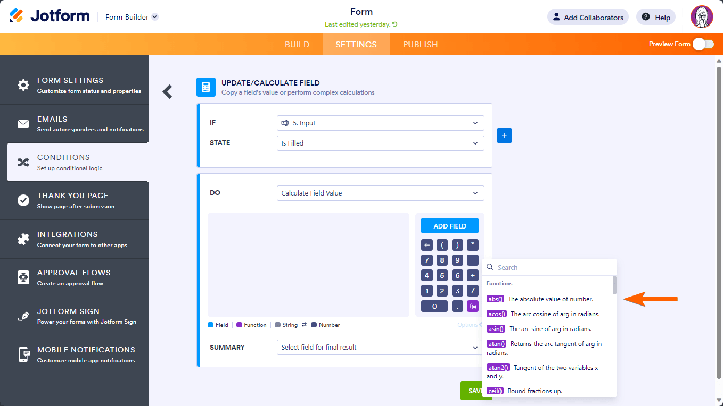This screenshot has height=406, width=723.
Task: Insert the acos() function
Action: (497, 314)
